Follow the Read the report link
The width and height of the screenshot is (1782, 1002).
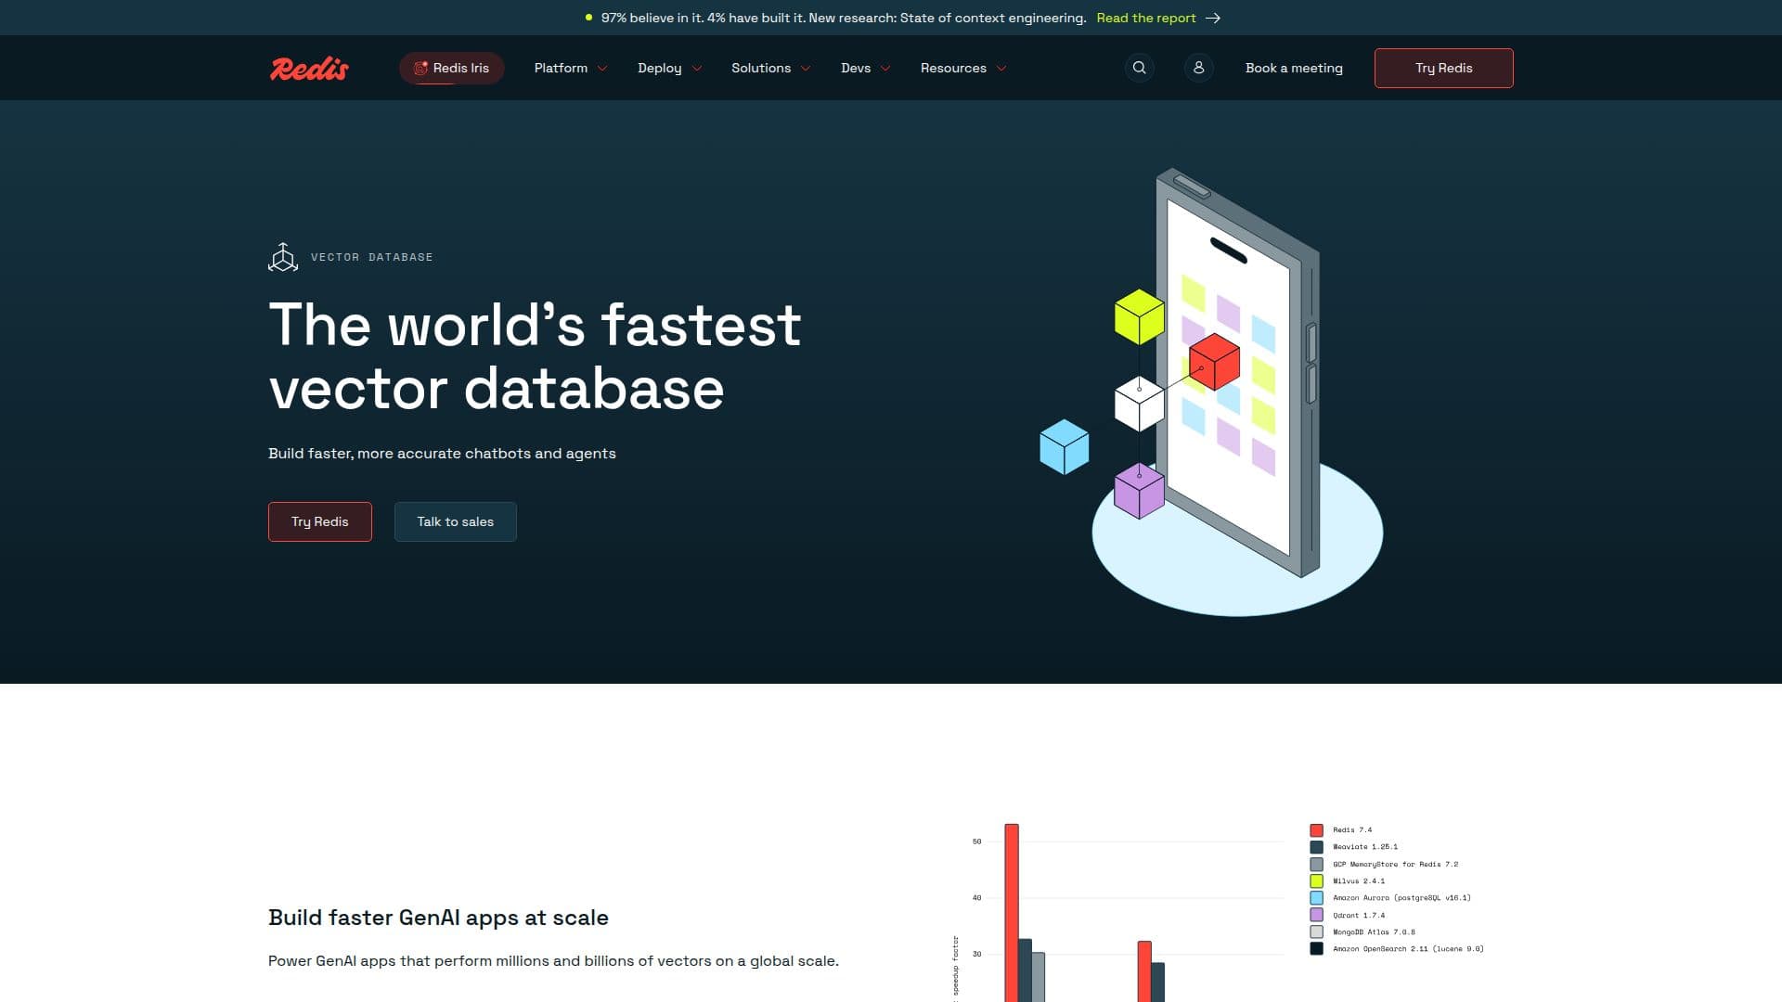point(1146,18)
